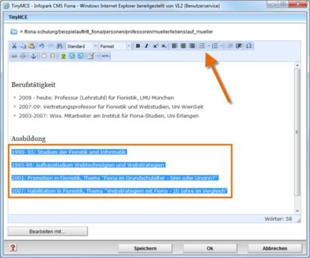Viewport: 310px width, 258px height.
Task: Apply subscript formatting
Action: (164, 46)
